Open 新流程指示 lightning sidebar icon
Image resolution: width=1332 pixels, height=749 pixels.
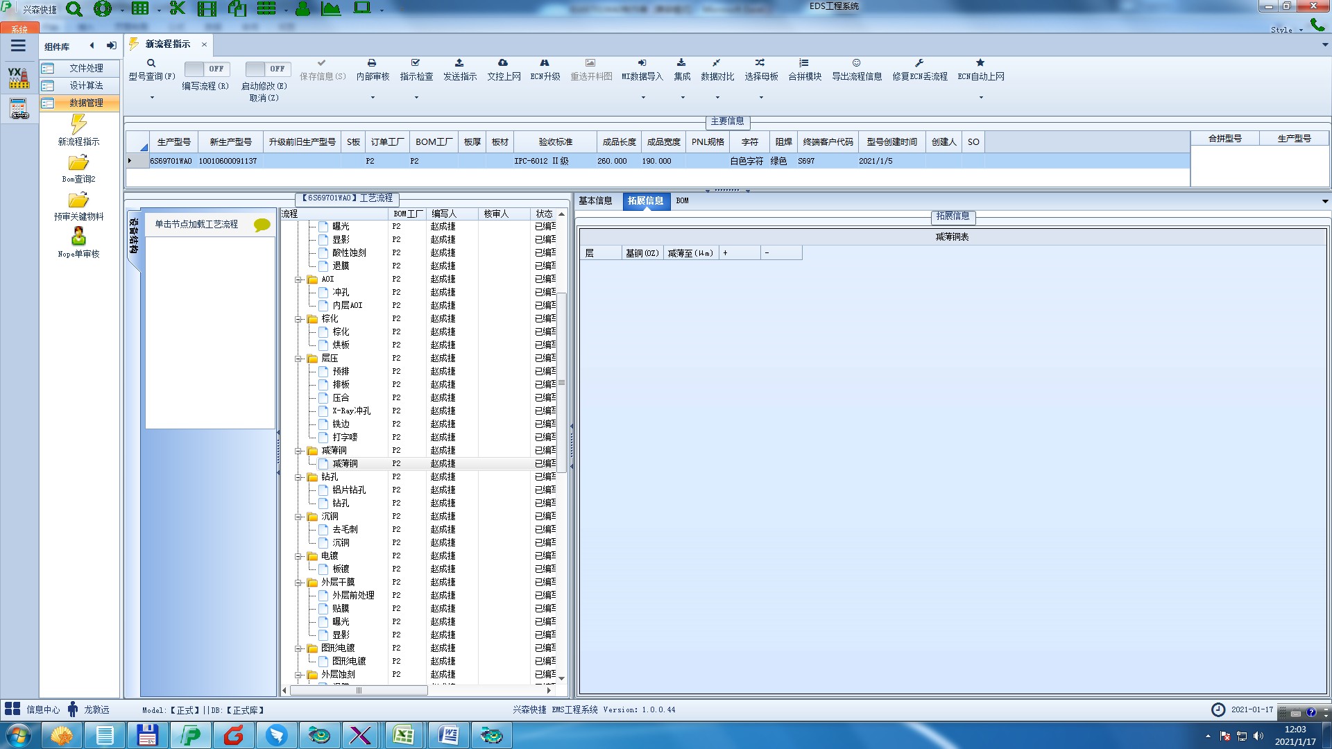[78, 125]
